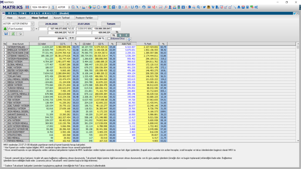
Task: Click the Tamam button
Action: tap(111, 24)
